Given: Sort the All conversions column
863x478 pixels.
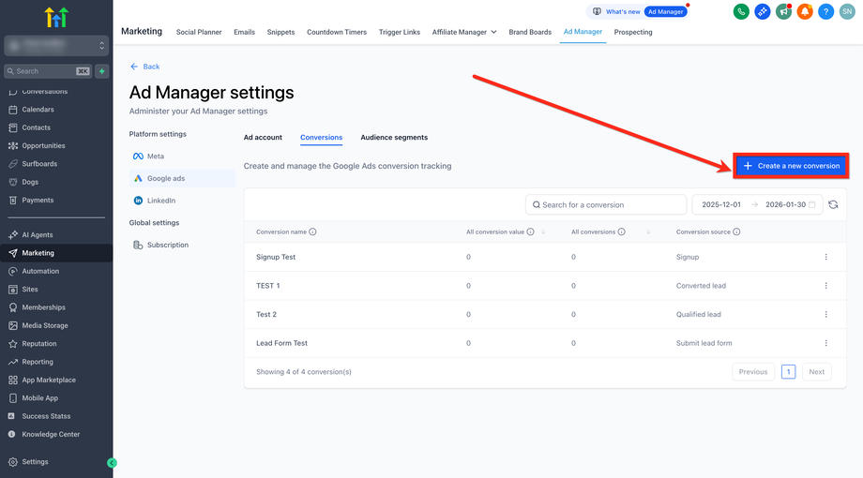Looking at the screenshot, I should tap(648, 232).
